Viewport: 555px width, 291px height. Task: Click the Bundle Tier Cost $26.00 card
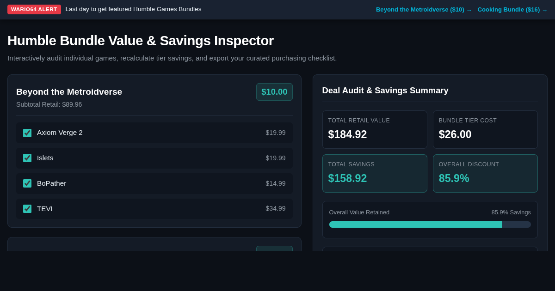pos(485,130)
